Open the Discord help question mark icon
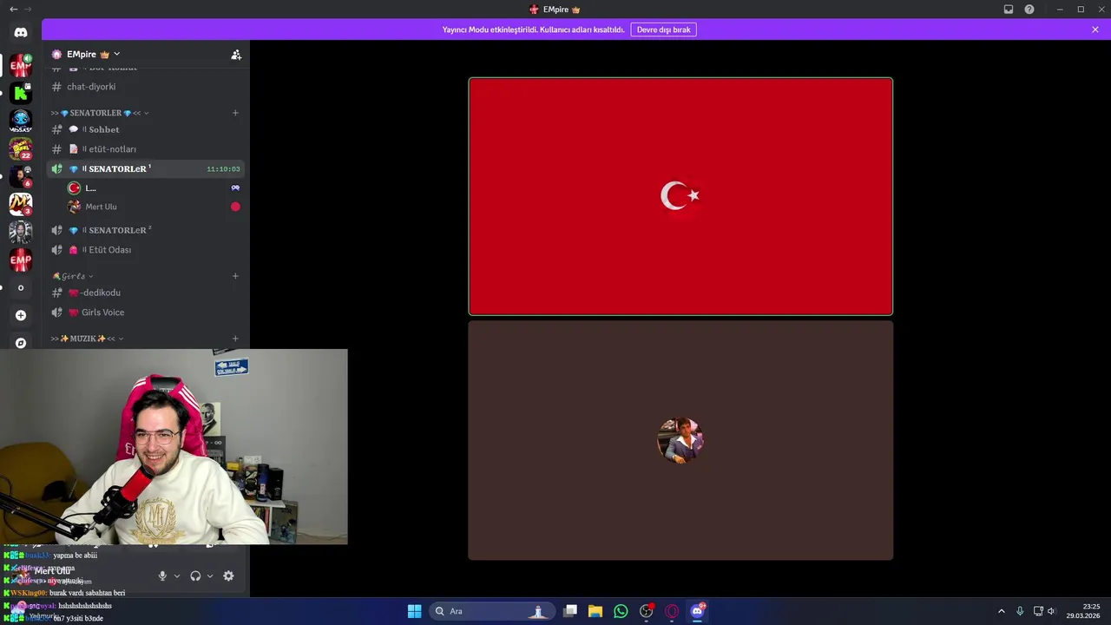 pos(1029,10)
